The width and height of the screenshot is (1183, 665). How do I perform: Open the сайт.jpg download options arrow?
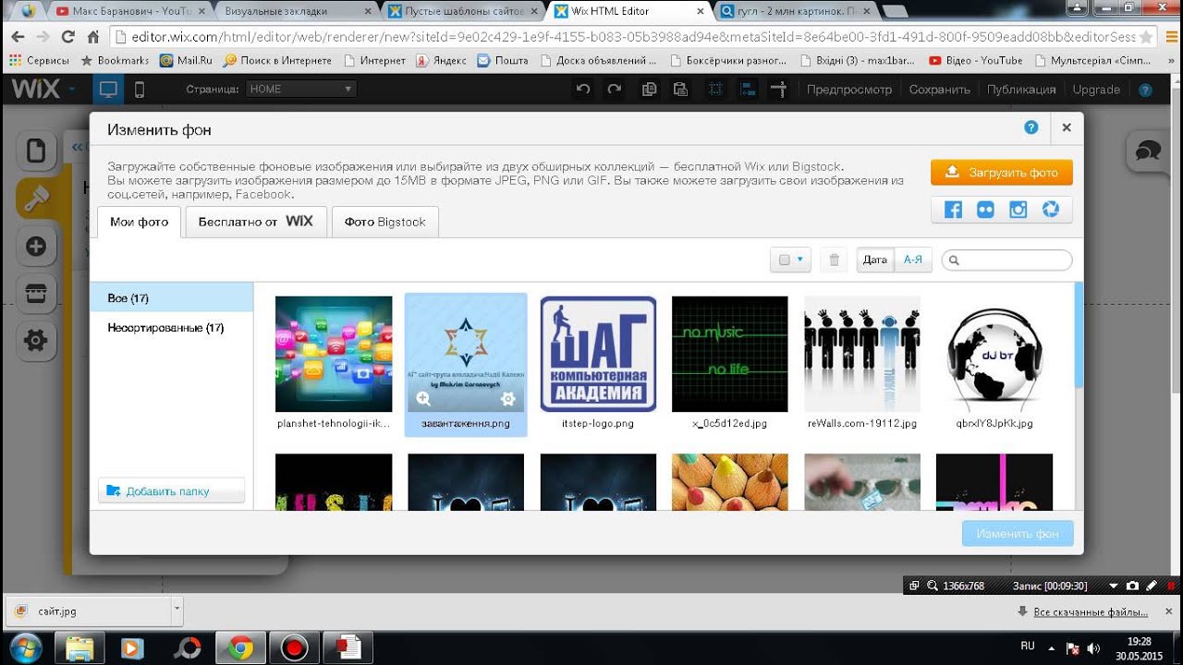(x=177, y=611)
